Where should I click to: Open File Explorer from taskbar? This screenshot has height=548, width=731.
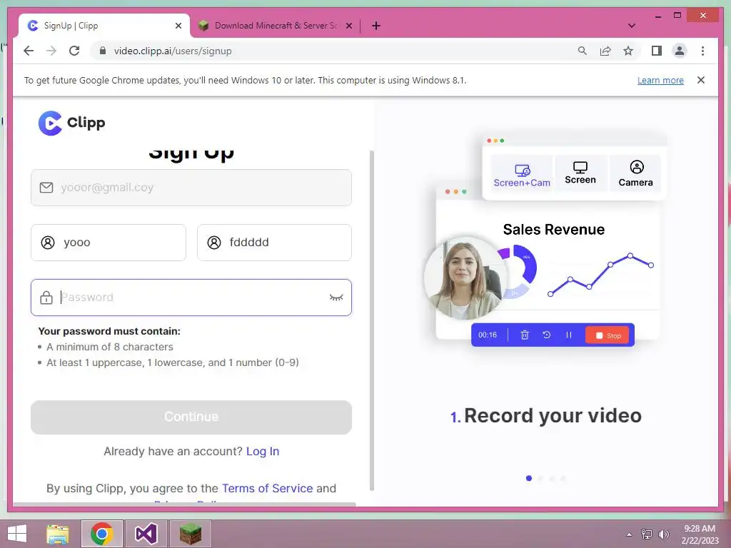(x=58, y=534)
